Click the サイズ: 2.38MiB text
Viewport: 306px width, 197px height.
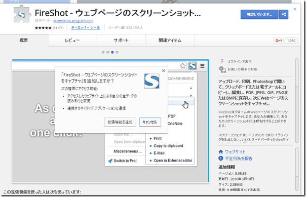tap(231, 184)
